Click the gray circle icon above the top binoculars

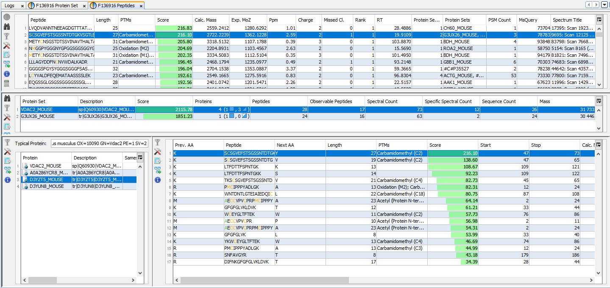7,17
